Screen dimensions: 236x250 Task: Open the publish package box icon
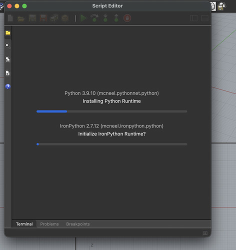point(65,18)
